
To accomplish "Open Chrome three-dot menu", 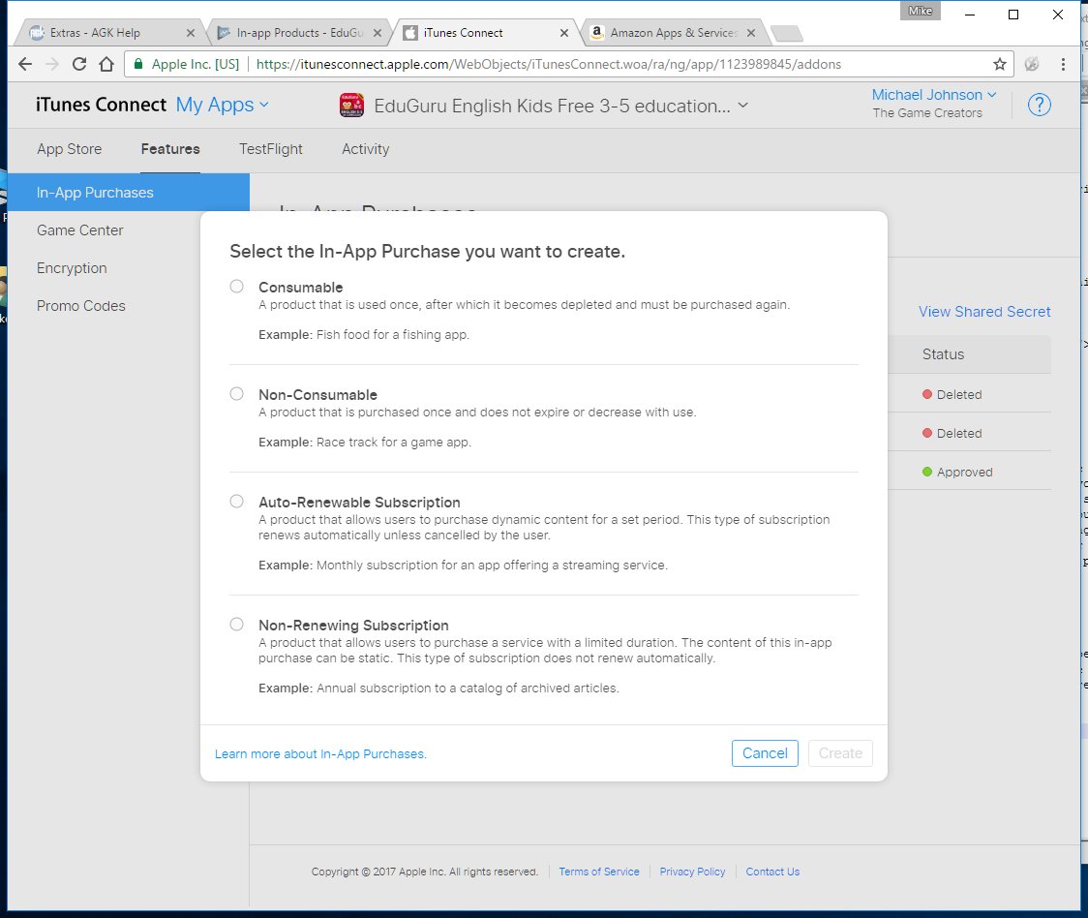I will point(1062,64).
